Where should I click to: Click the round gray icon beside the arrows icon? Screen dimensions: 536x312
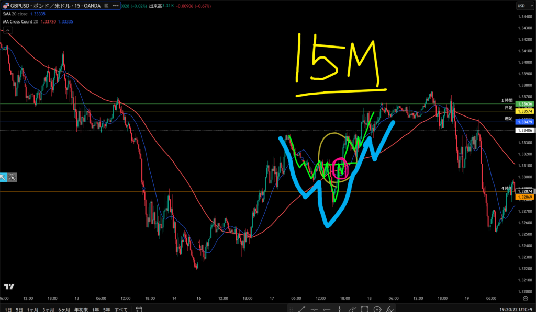[12, 177]
